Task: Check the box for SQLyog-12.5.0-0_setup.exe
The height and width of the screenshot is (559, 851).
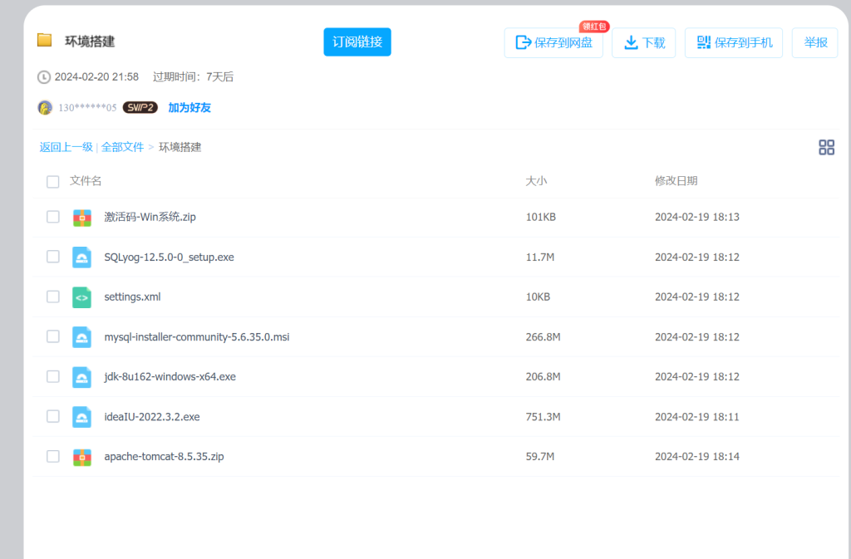Action: pos(52,257)
